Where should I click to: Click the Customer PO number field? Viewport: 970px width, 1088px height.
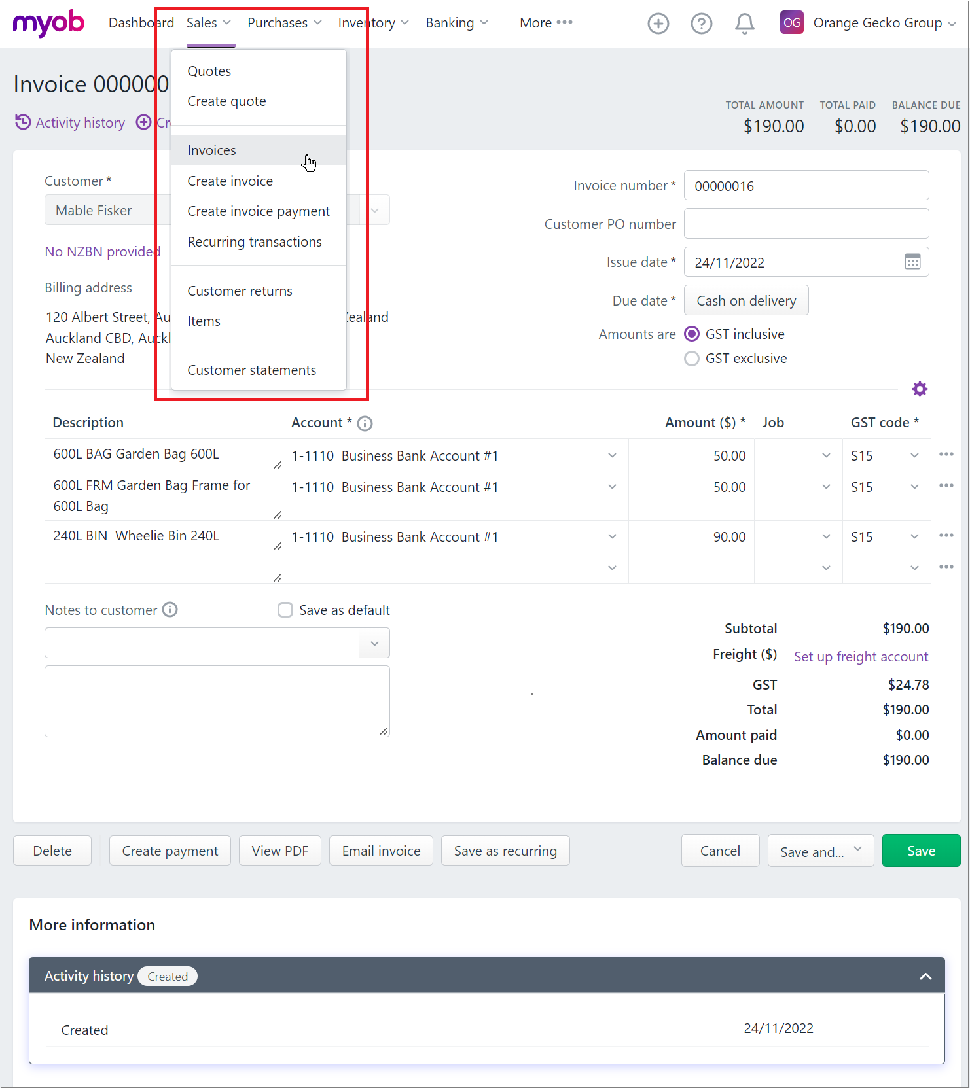(x=806, y=224)
